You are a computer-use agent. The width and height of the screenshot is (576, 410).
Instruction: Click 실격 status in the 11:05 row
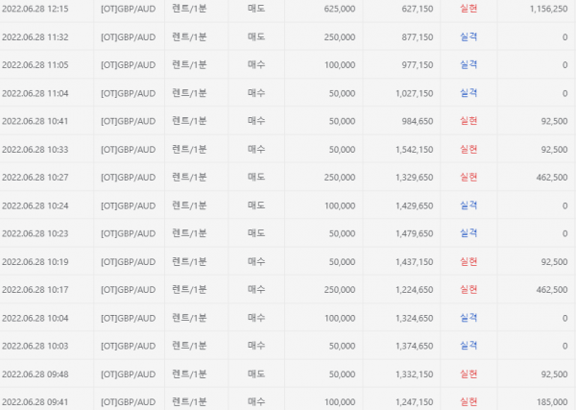[x=469, y=65]
